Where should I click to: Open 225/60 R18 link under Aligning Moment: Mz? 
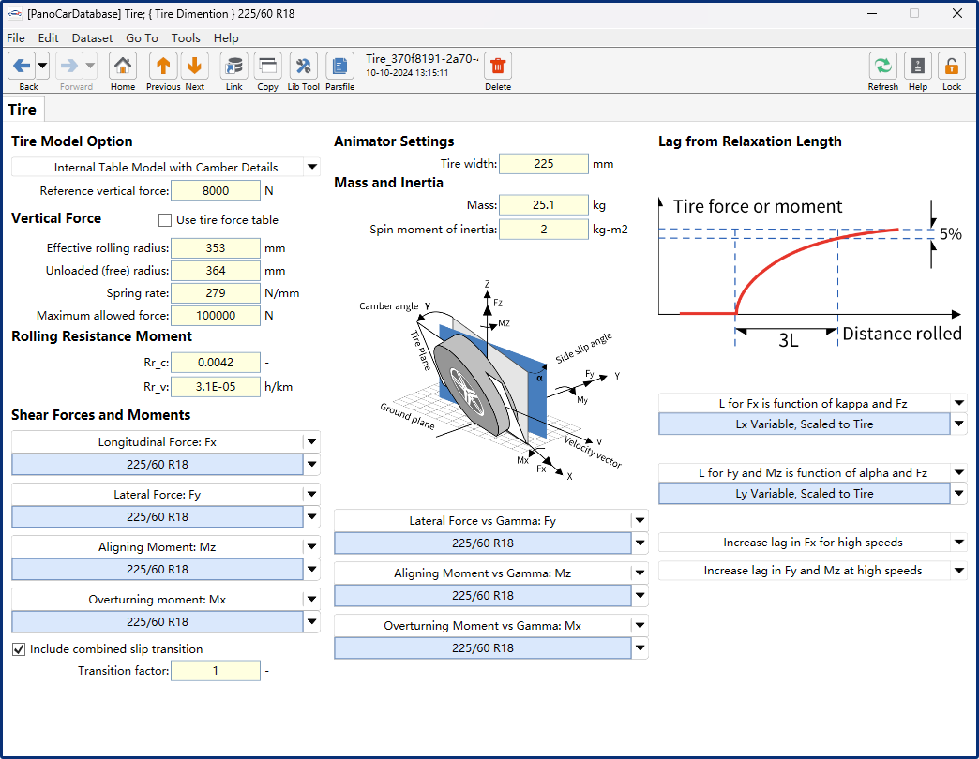[158, 570]
